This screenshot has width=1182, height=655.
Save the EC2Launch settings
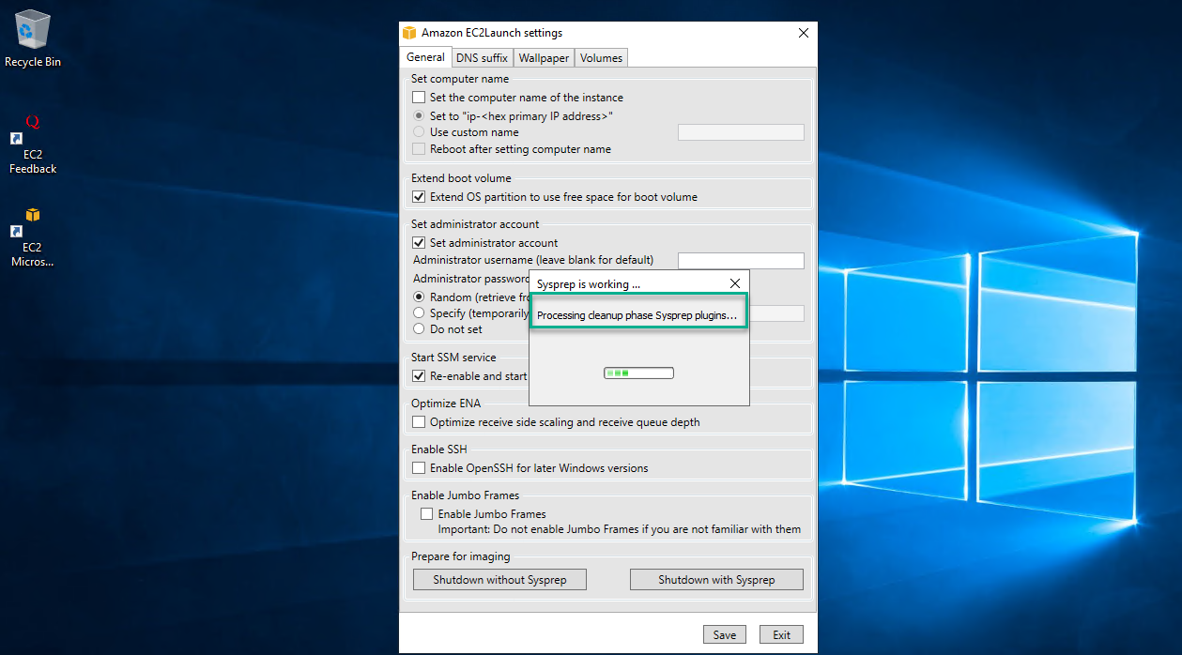click(x=725, y=635)
